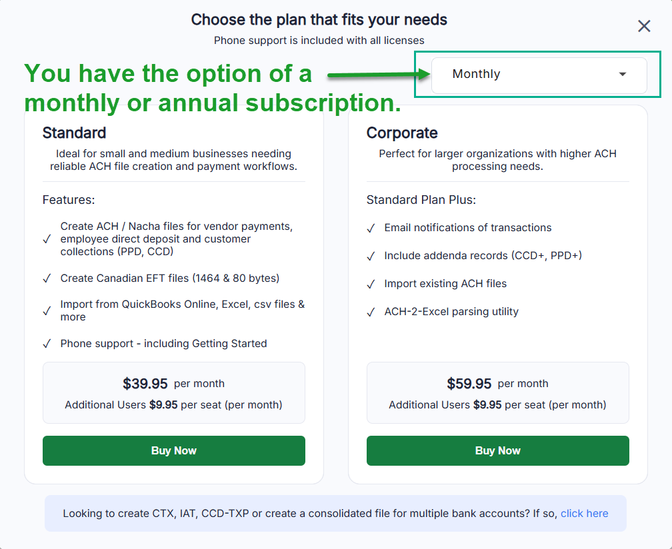Image resolution: width=672 pixels, height=549 pixels.
Task: Click checkmark beside Email notifications of transactions
Action: [x=371, y=228]
